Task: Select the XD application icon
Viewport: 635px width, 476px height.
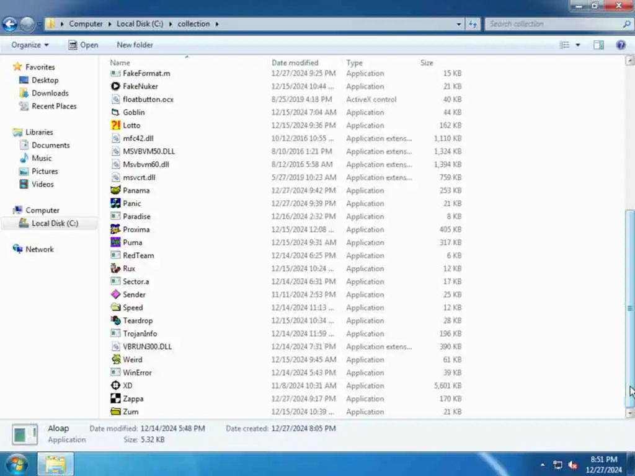Action: (x=115, y=386)
